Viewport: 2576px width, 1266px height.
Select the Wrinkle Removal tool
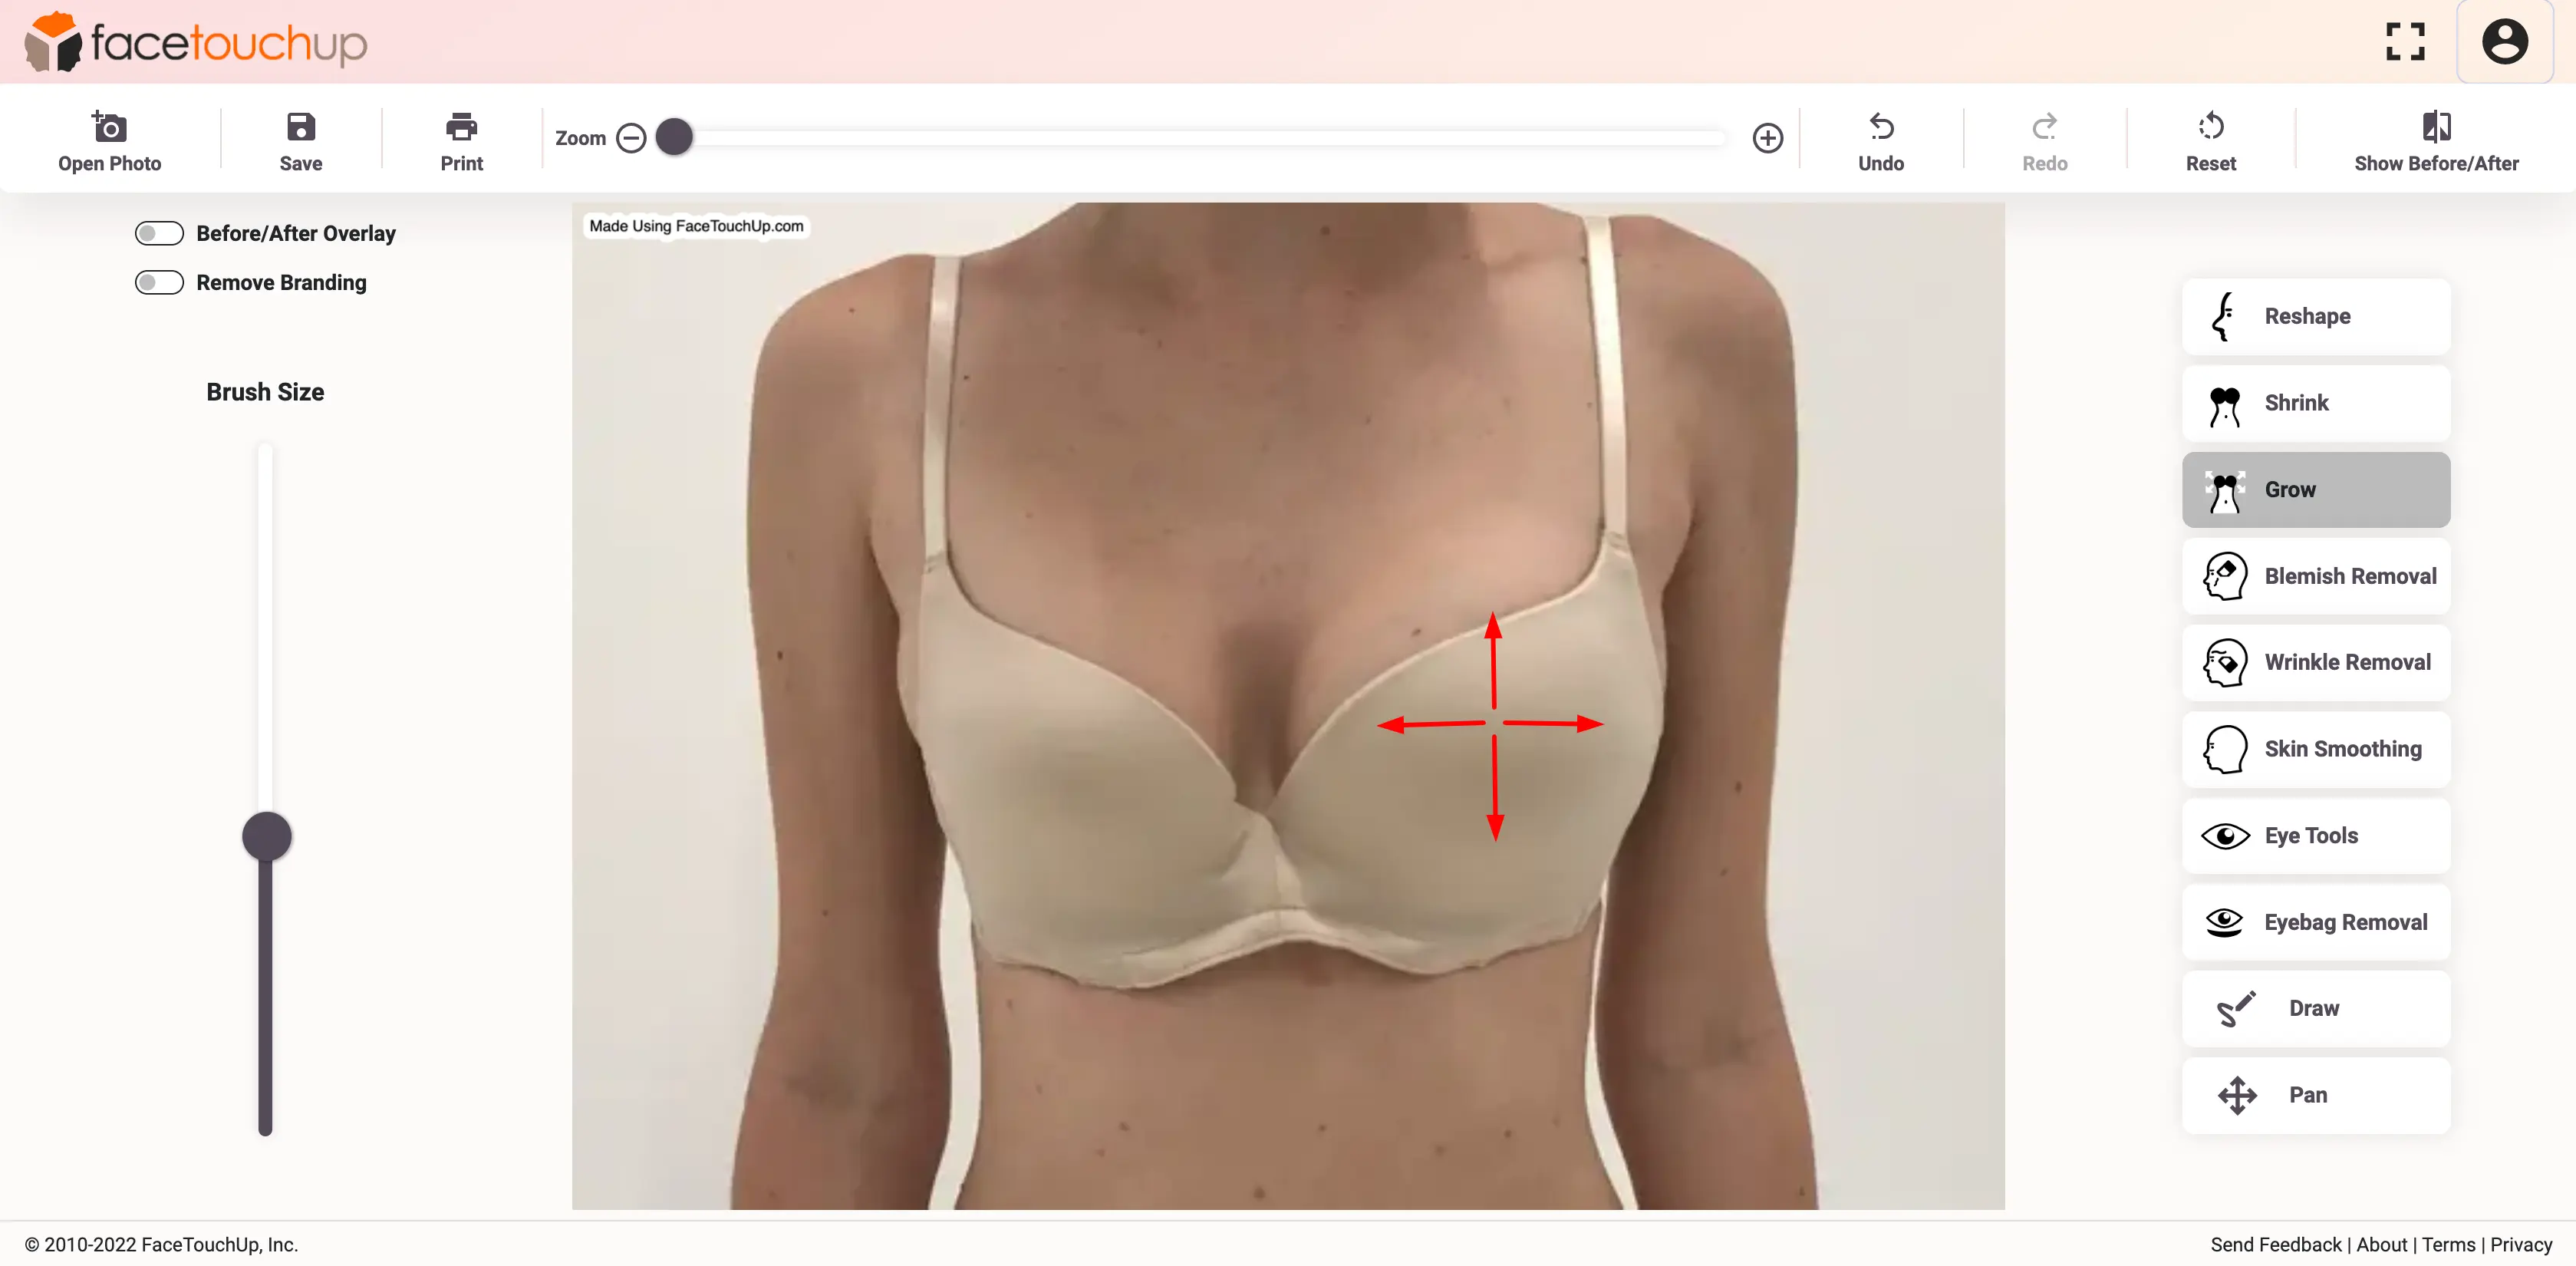(2316, 662)
